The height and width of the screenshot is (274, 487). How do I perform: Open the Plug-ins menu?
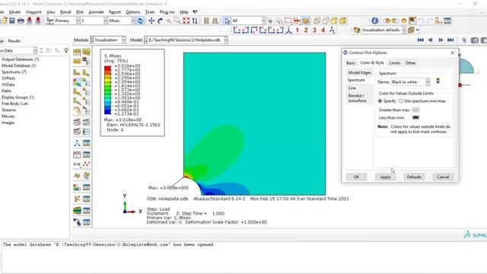pyautogui.click(x=167, y=12)
